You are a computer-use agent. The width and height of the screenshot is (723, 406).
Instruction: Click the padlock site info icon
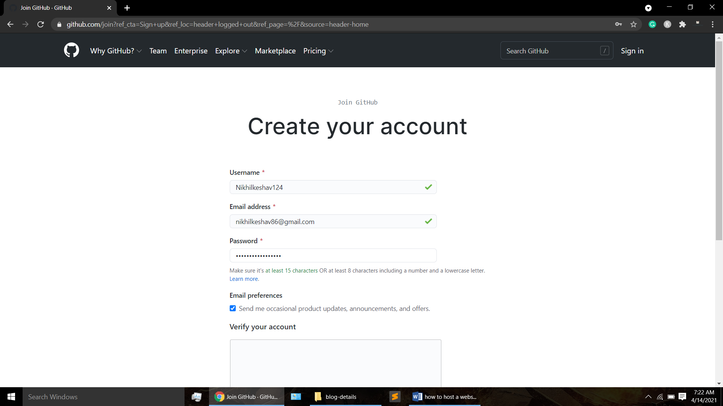click(x=59, y=24)
